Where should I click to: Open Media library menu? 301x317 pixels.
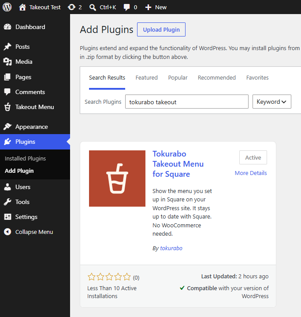pos(24,62)
